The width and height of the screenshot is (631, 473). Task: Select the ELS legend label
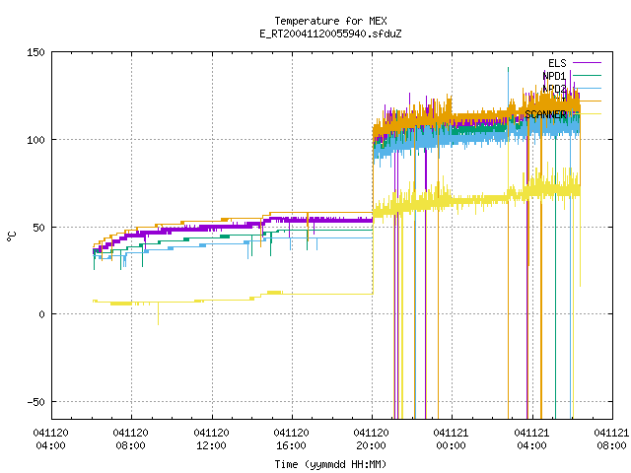point(557,63)
